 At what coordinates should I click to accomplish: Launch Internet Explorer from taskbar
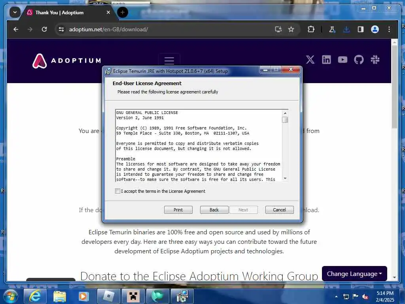[35, 296]
